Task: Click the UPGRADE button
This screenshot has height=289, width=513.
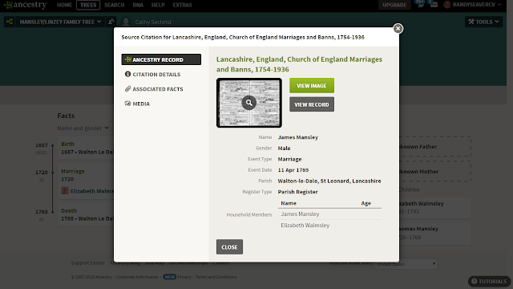Action: pos(394,5)
